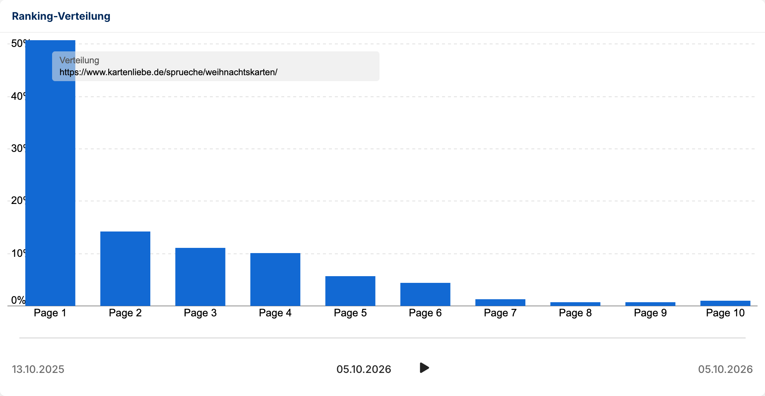Click the Page 4 bar in chart

(x=275, y=280)
